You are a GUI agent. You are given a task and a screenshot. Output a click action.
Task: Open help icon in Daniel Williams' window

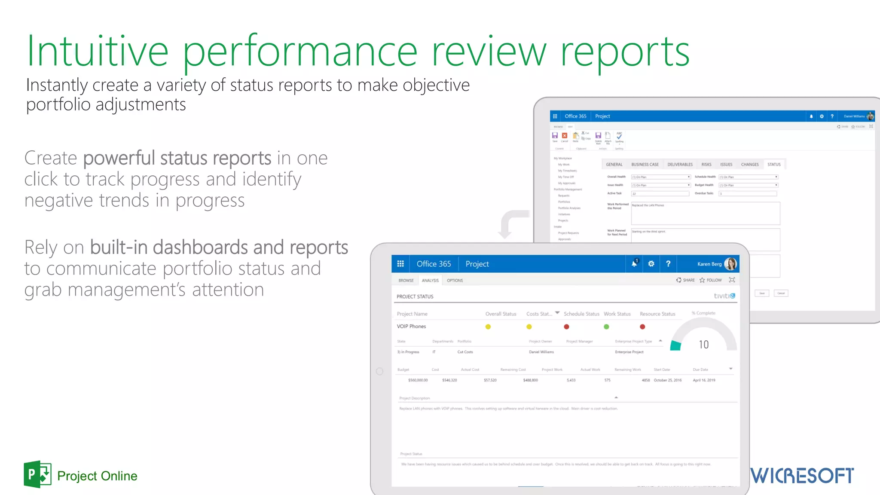coord(832,116)
